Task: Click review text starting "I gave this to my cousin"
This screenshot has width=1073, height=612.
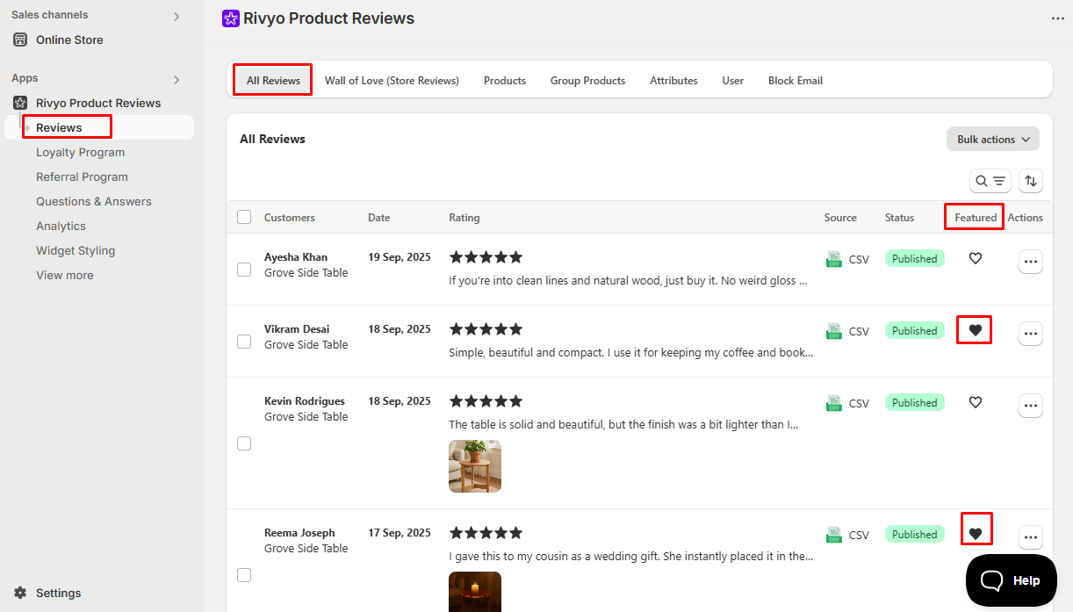Action: pyautogui.click(x=631, y=557)
